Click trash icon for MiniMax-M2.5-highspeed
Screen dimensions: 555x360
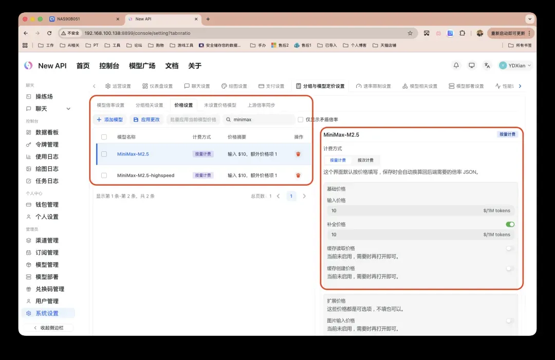click(298, 175)
